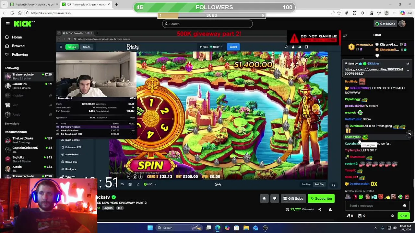Open the chat shop icon
The width and height of the screenshot is (415, 233).
tap(361, 216)
